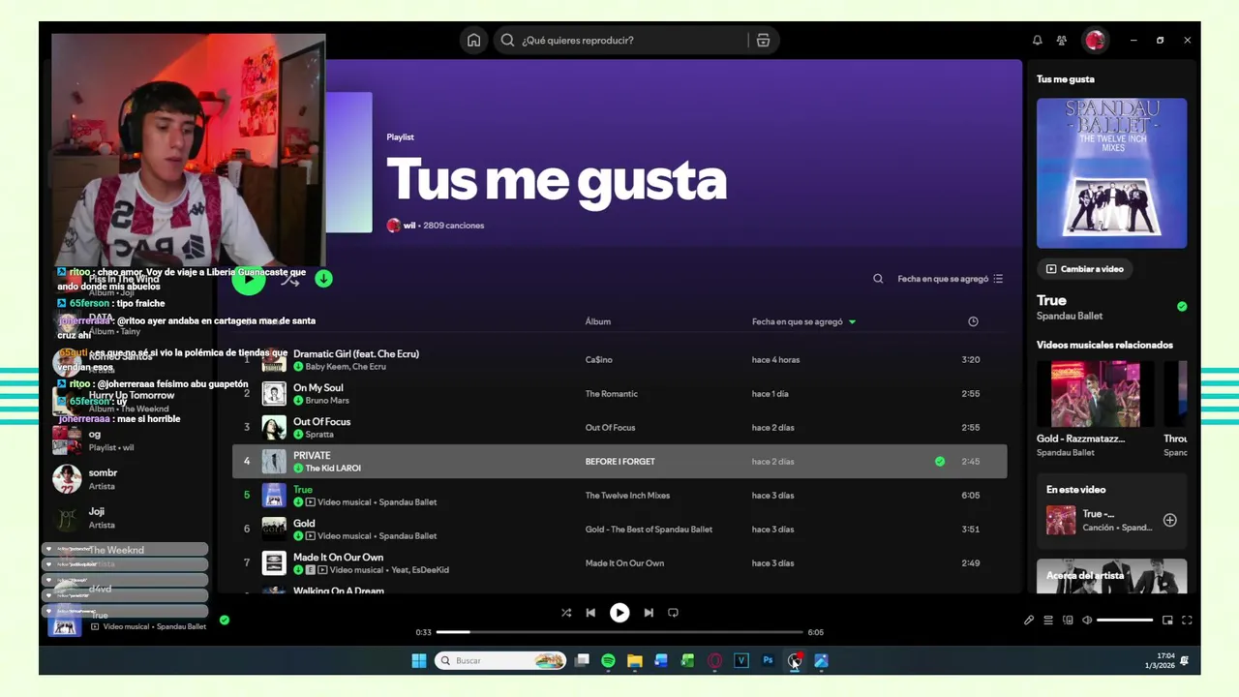Open the BEFORE I FORGET album link

619,462
